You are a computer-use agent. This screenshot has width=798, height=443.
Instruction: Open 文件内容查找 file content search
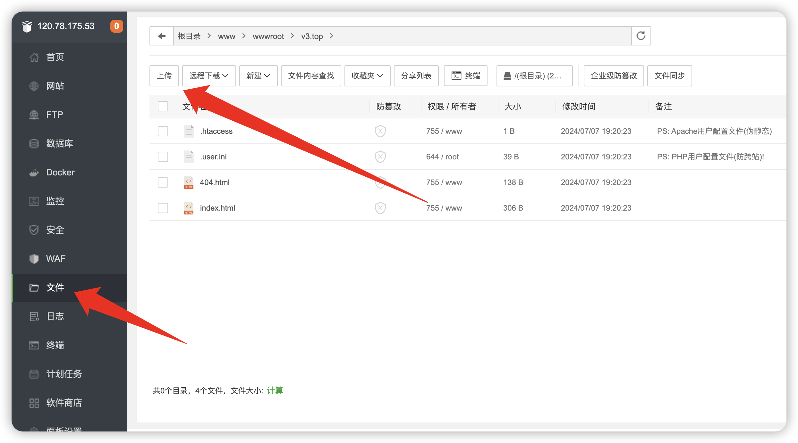tap(311, 76)
